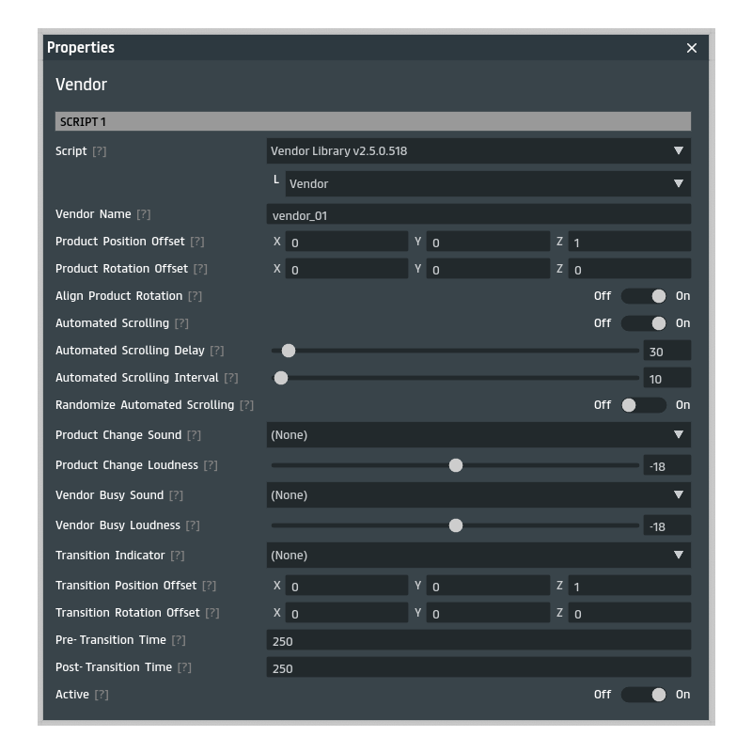Open help for Transition Indicator

177,556
